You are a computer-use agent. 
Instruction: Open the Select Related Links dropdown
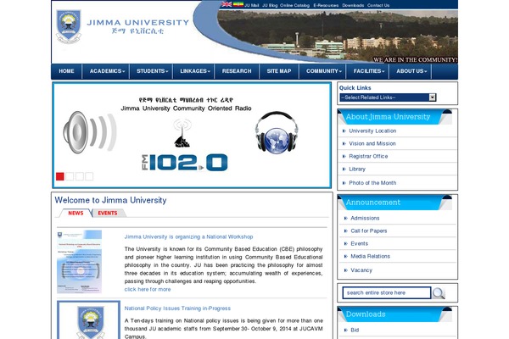pyautogui.click(x=388, y=97)
